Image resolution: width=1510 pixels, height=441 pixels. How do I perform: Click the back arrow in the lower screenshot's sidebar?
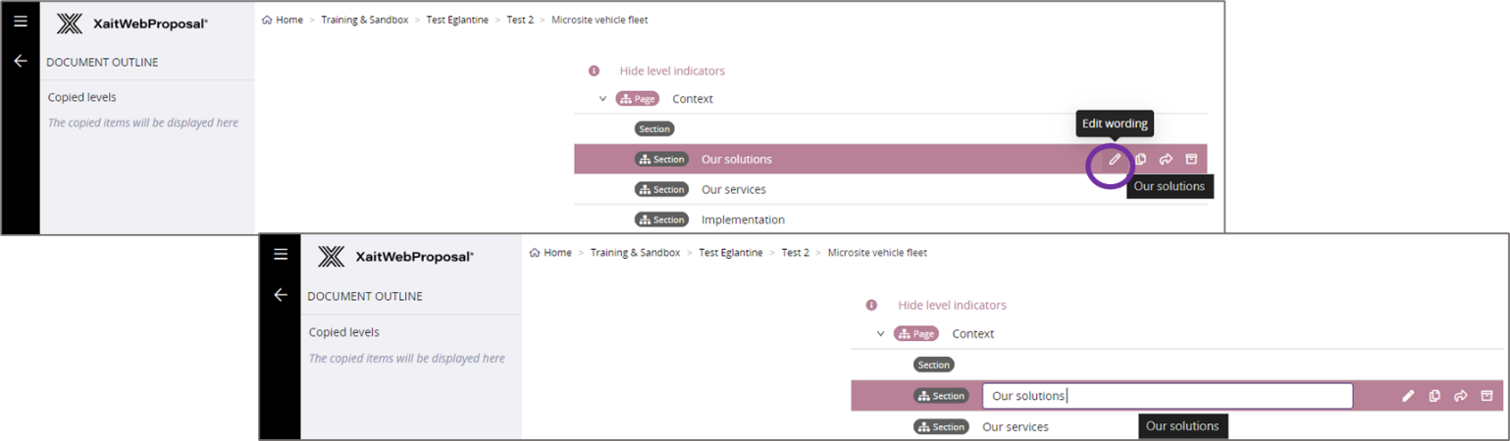tap(281, 295)
